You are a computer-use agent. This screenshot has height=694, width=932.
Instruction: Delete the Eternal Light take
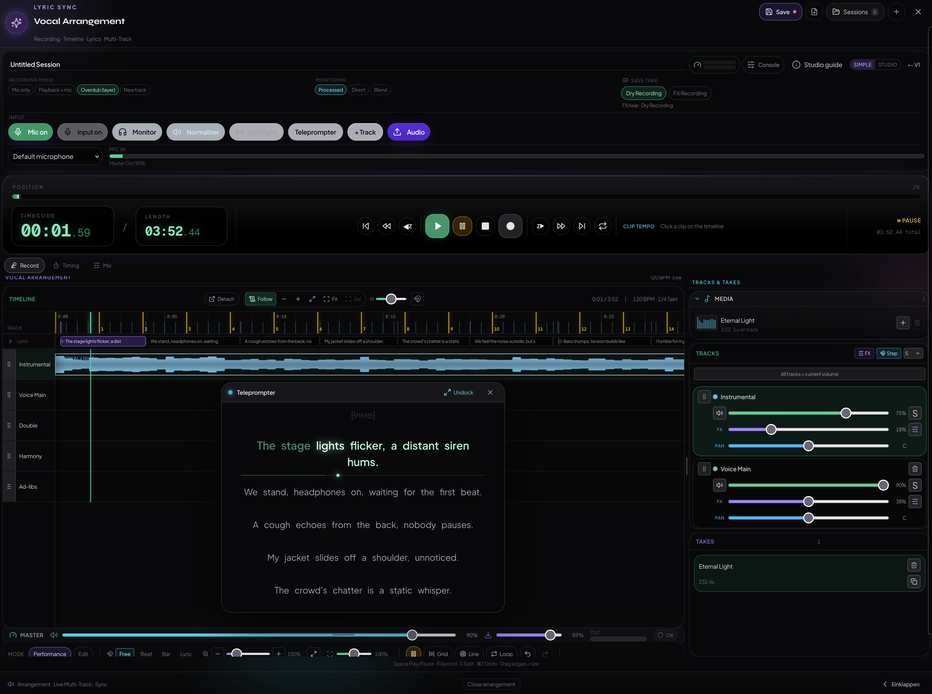click(x=913, y=565)
